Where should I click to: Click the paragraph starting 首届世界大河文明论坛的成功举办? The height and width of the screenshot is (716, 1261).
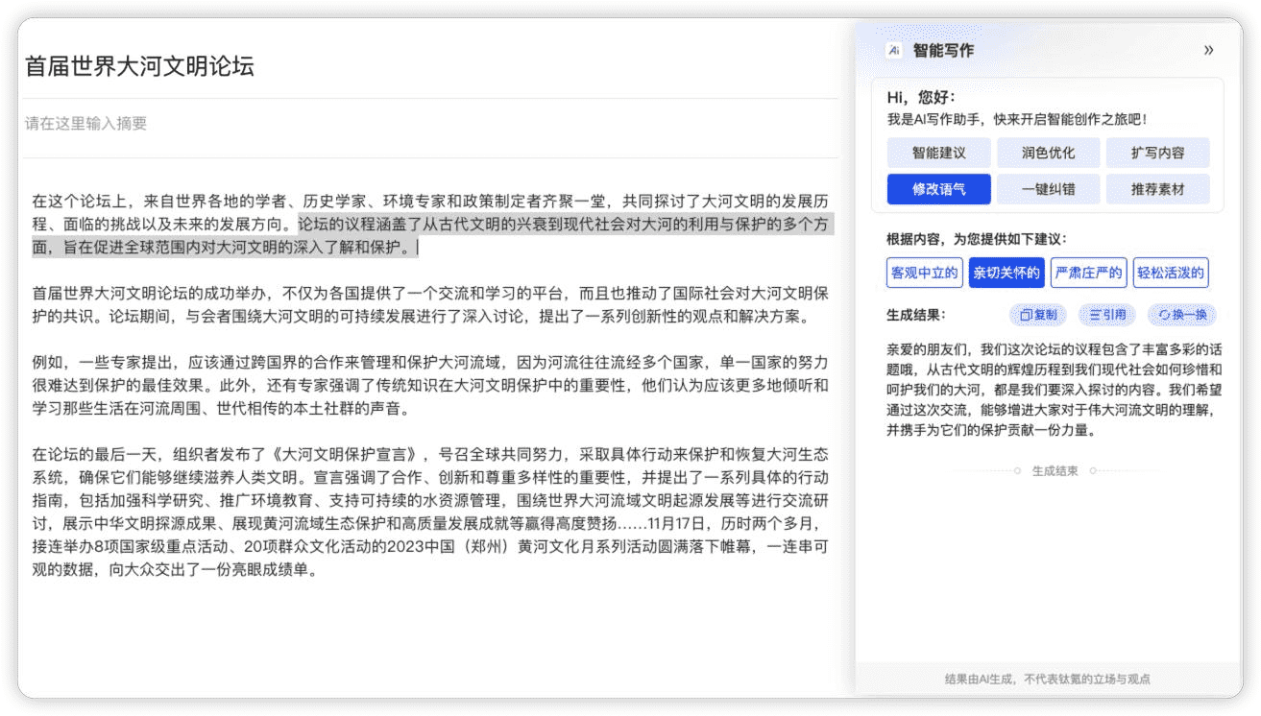[430, 305]
